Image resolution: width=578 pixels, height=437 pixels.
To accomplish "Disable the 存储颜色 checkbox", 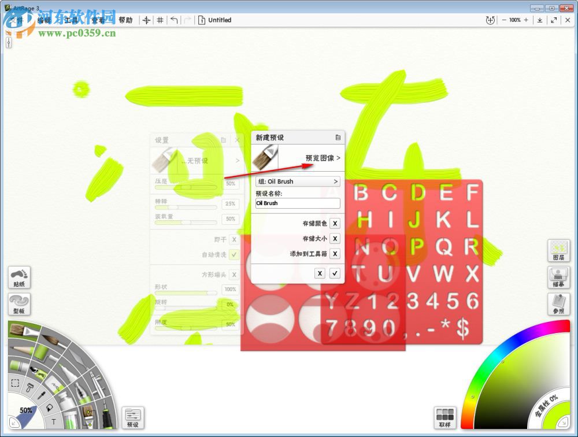I will point(335,224).
